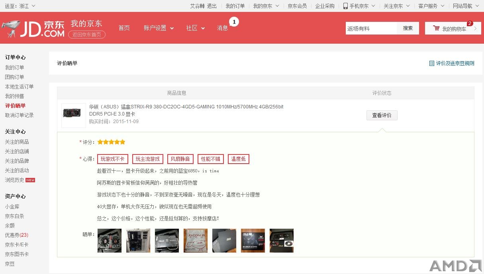The width and height of the screenshot is (484, 274).
Task: Select 我的预售 in the sidebar
Action: (14, 96)
